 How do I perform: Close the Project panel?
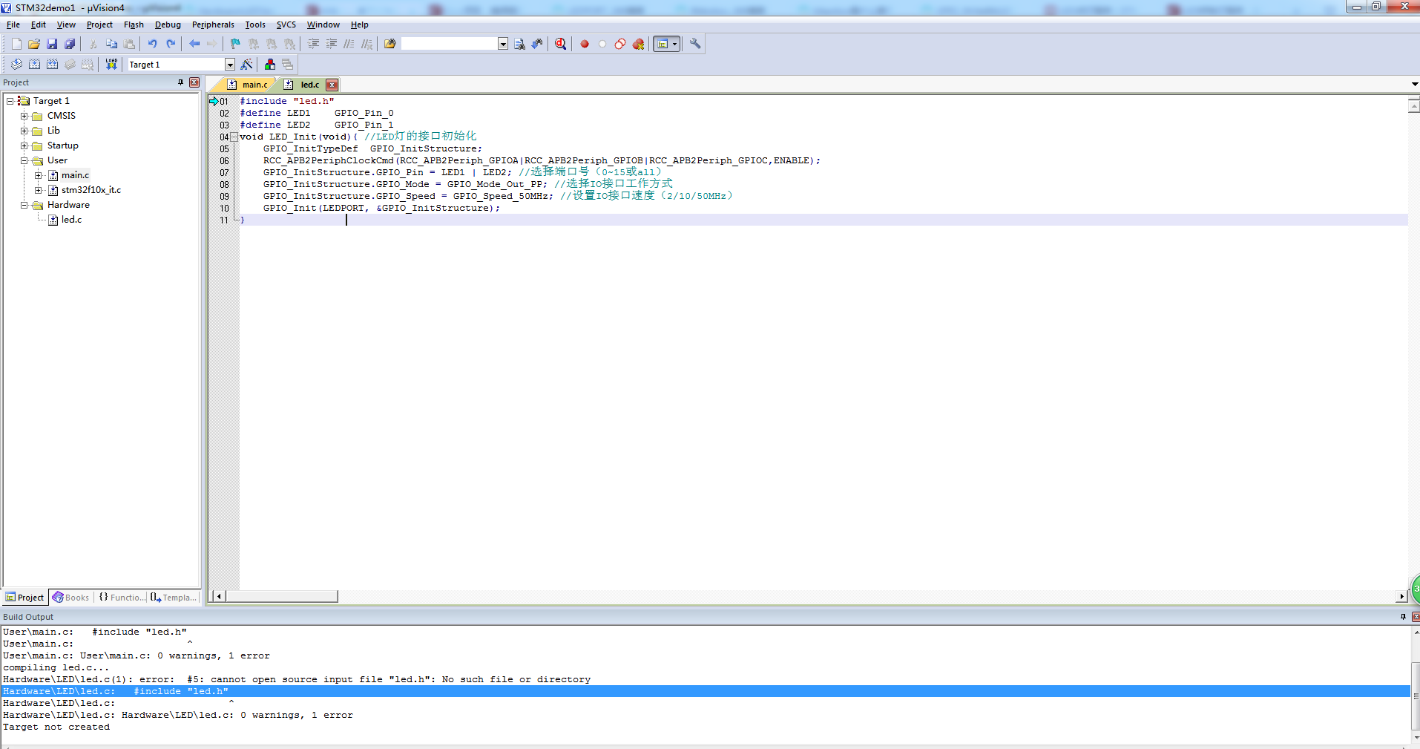point(194,82)
